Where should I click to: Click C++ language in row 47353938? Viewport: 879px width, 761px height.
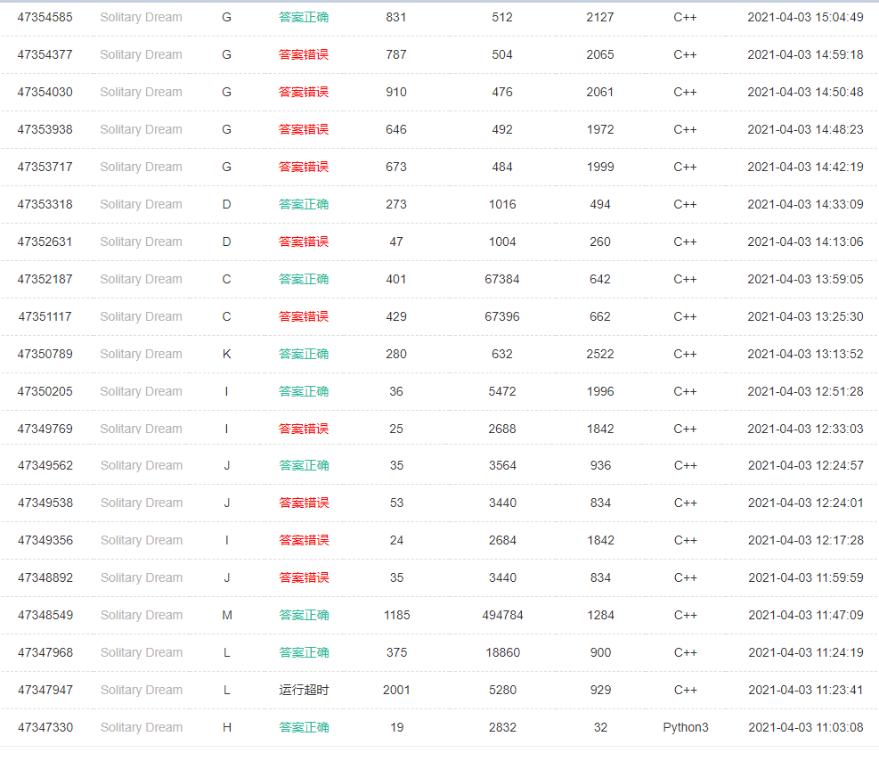(685, 129)
